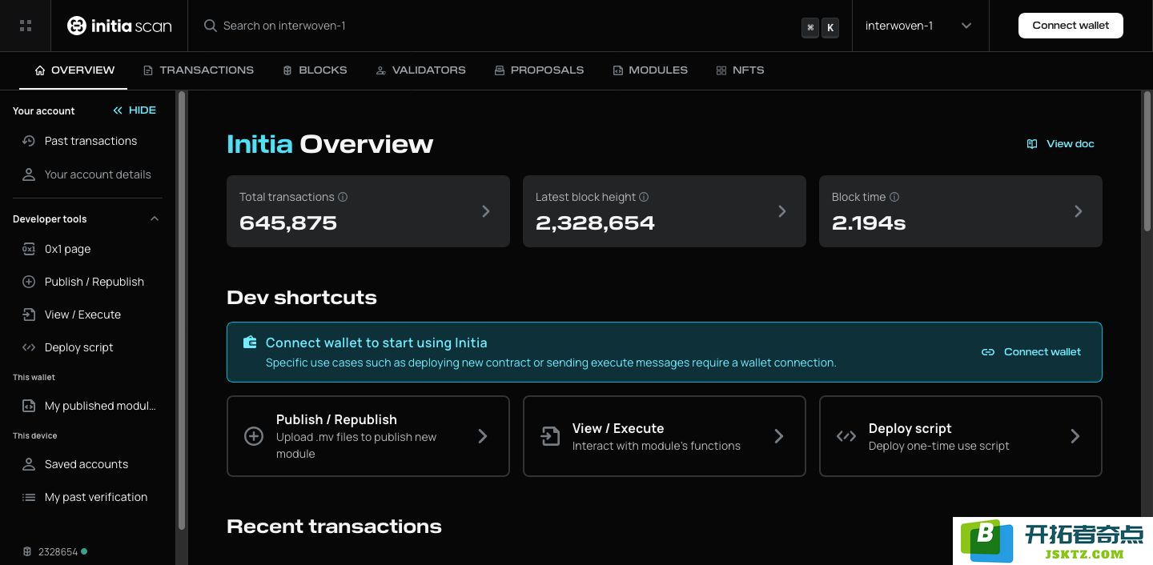The image size is (1153, 565).
Task: Click the Your account details person icon
Action: (x=29, y=174)
